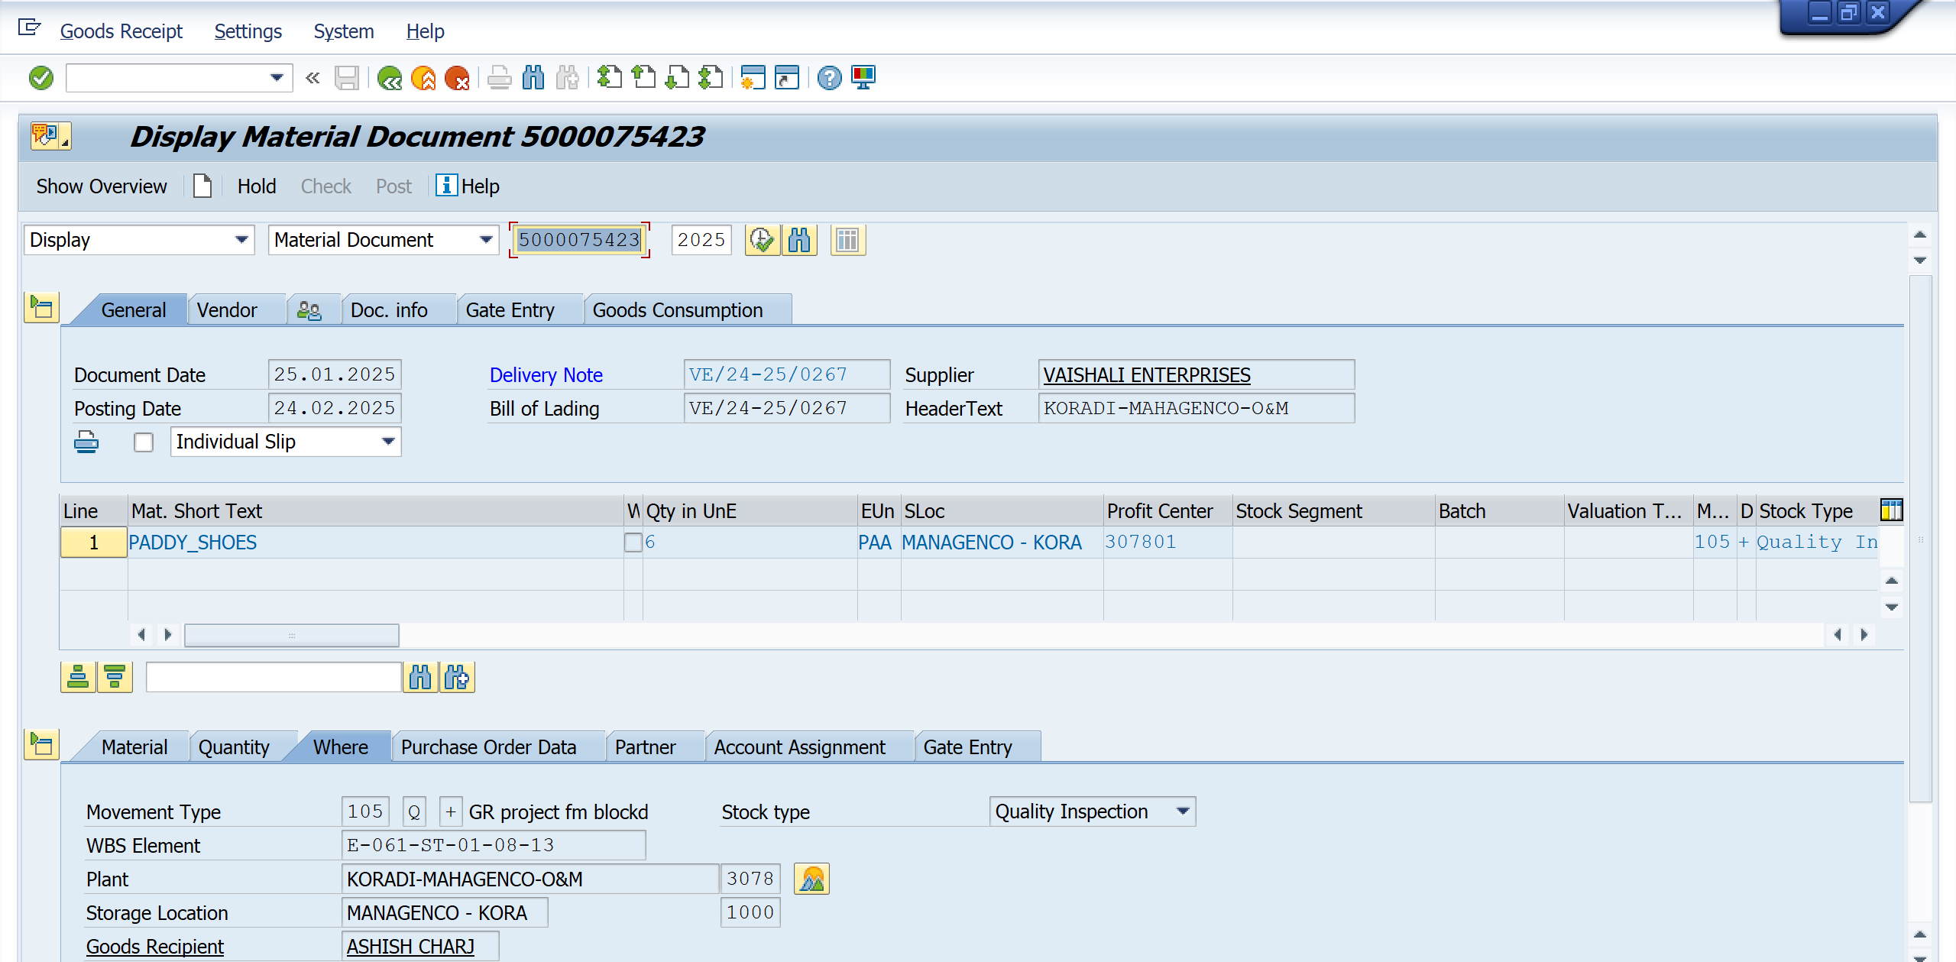Viewport: 1956px width, 962px height.
Task: Click the item table horizontal scrollbar thumb
Action: [291, 635]
